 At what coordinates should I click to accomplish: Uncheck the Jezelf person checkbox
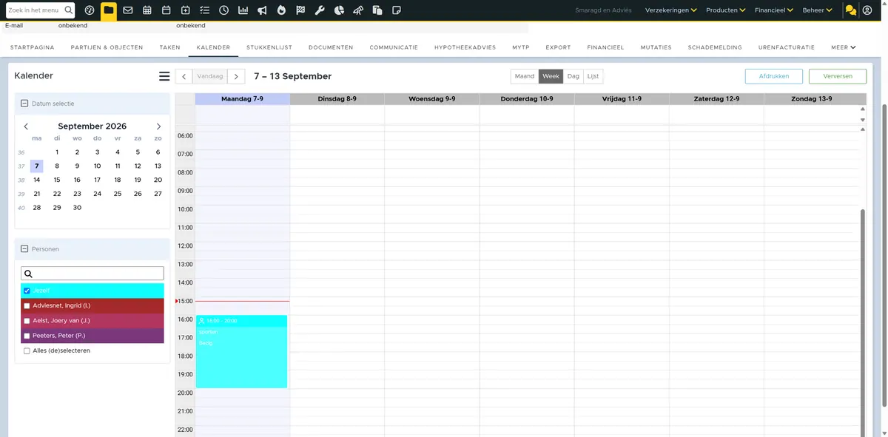27,291
